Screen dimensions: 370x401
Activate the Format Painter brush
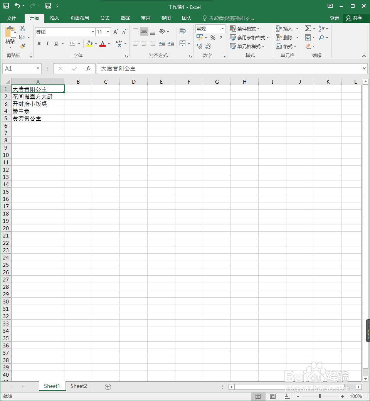[x=22, y=46]
